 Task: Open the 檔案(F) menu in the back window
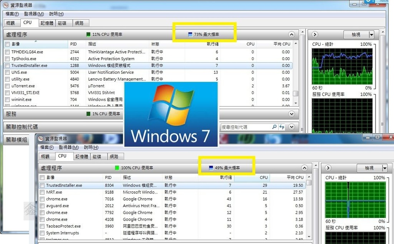pyautogui.click(x=12, y=14)
